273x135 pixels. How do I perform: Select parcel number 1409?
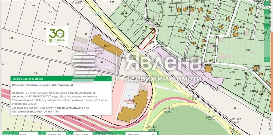tap(239, 84)
